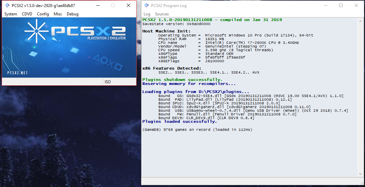Click the PCSX2 logo splash image
365x187 pixels.
click(69, 48)
